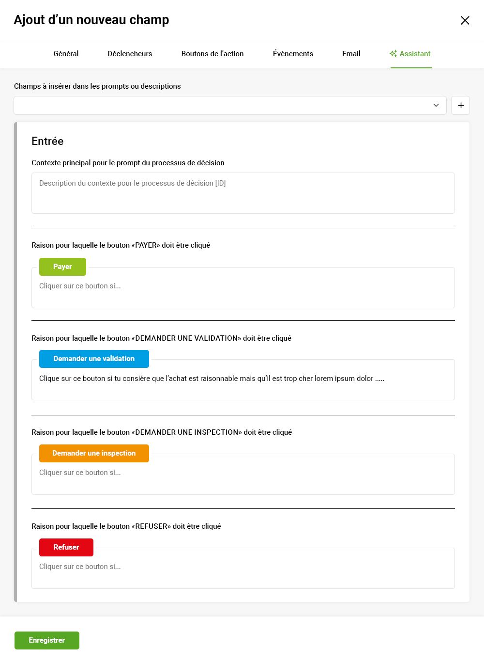This screenshot has height=664, width=484.
Task: Click the blue Demander une validation button
Action: click(94, 359)
